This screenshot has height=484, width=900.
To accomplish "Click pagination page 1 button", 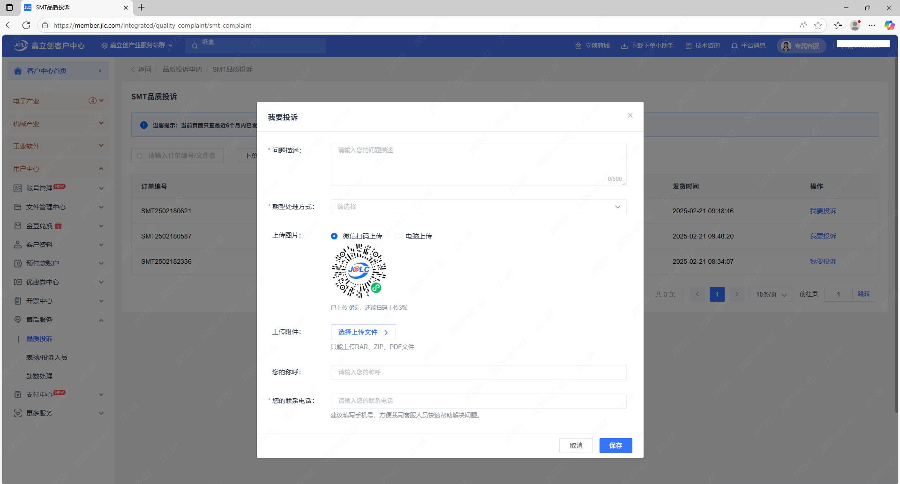I will coord(717,294).
